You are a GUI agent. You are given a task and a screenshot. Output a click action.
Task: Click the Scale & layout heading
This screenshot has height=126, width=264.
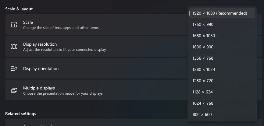coord(19,9)
